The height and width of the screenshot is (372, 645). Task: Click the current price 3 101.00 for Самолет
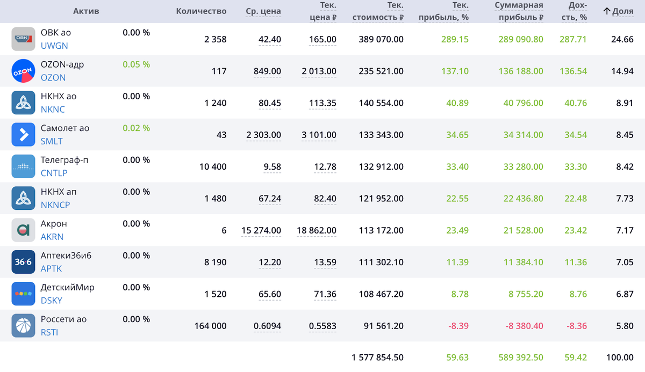(319, 135)
